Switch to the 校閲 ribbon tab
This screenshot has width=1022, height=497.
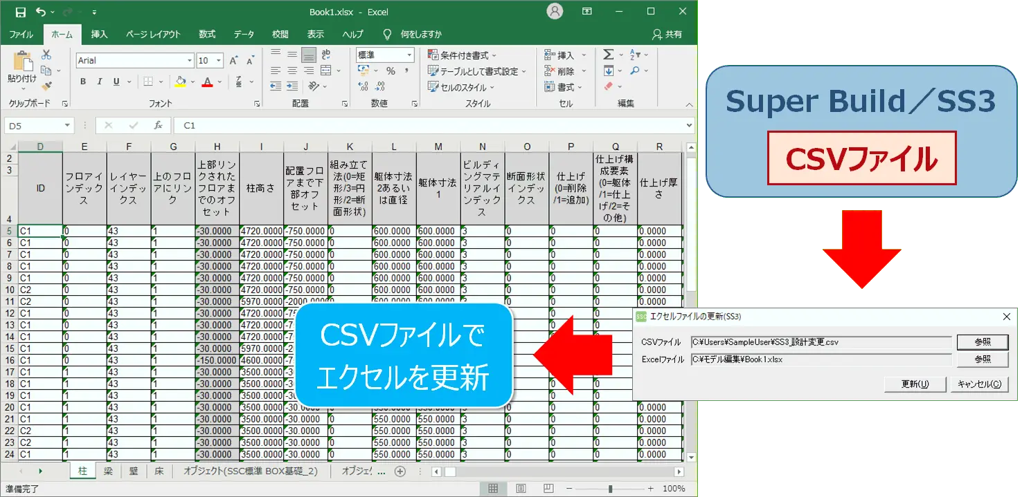coord(280,35)
